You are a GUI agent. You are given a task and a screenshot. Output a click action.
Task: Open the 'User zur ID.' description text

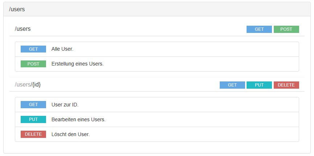65,105
